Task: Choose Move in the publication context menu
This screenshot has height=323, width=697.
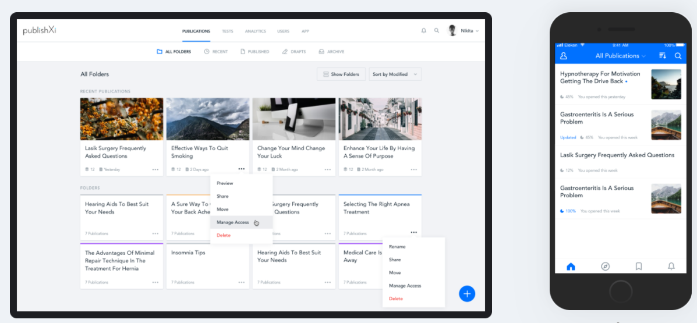Action: (242, 210)
